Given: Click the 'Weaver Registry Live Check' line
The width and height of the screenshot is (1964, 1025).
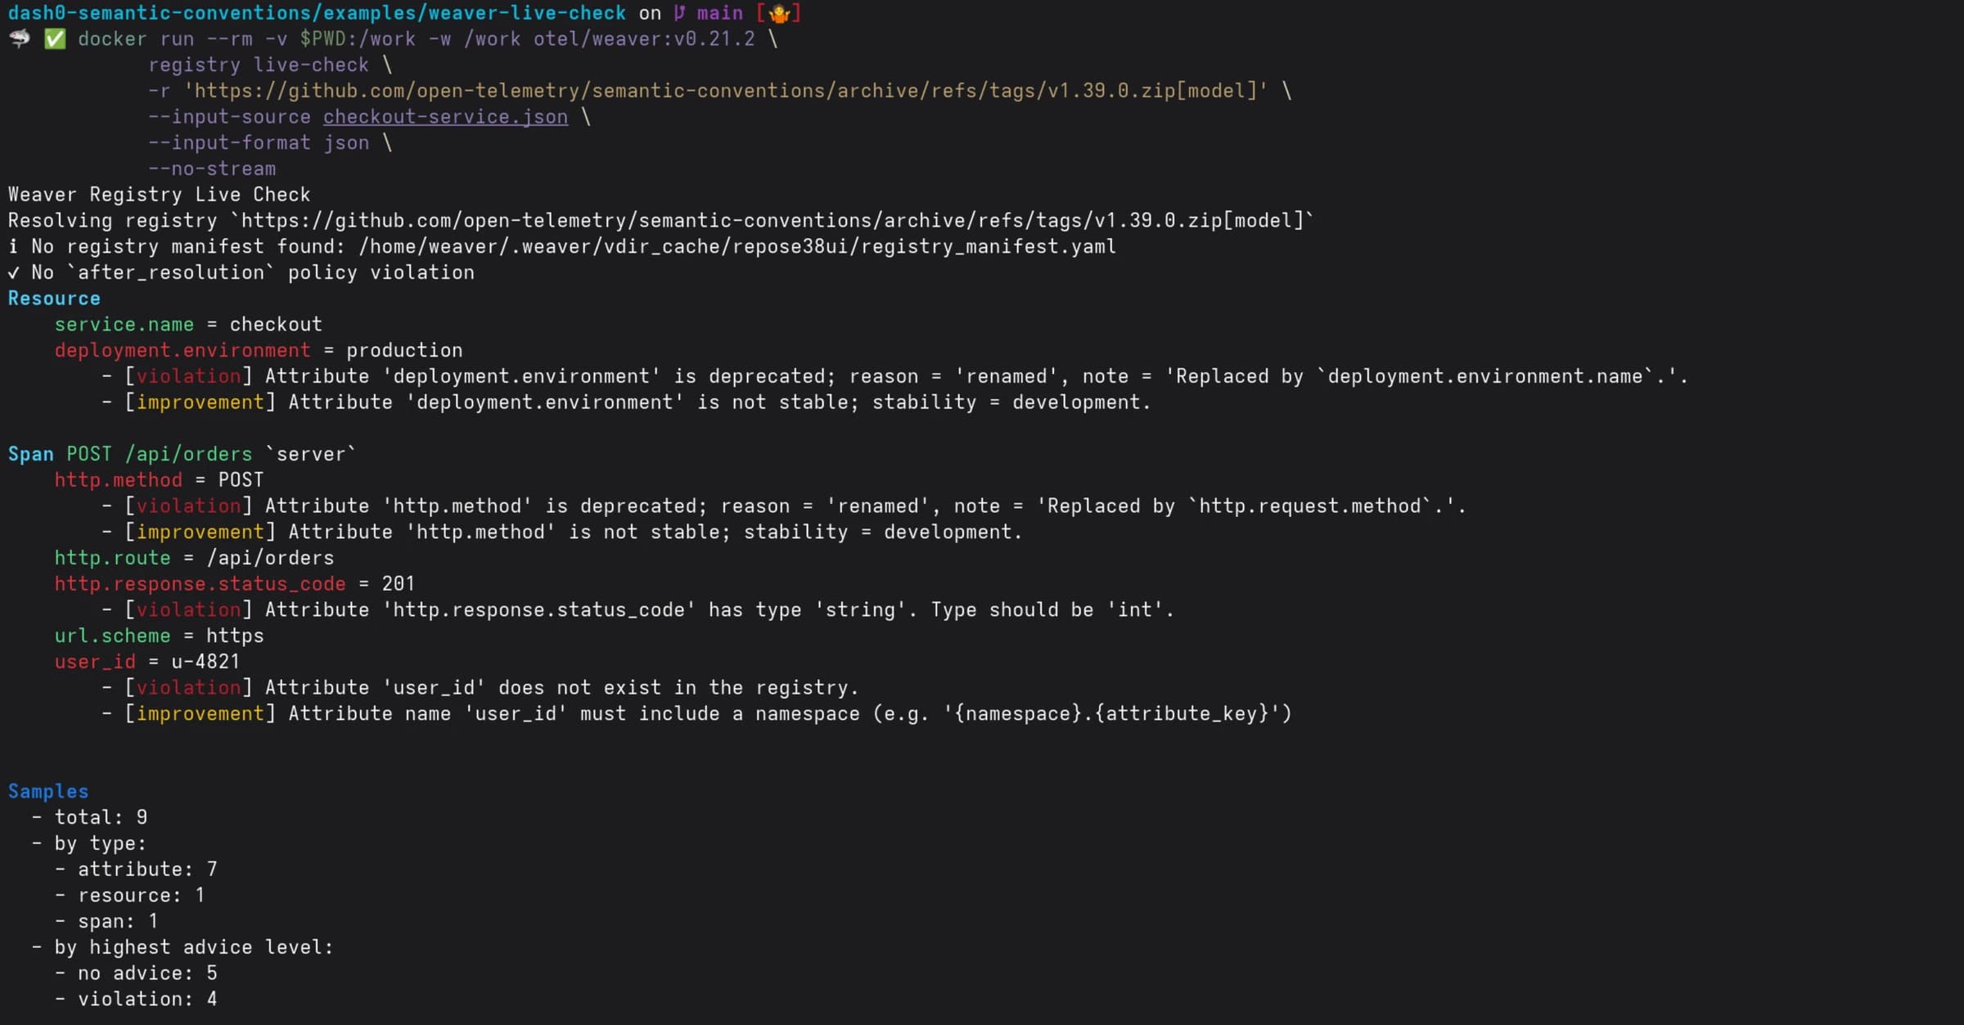Looking at the screenshot, I should pyautogui.click(x=160, y=195).
